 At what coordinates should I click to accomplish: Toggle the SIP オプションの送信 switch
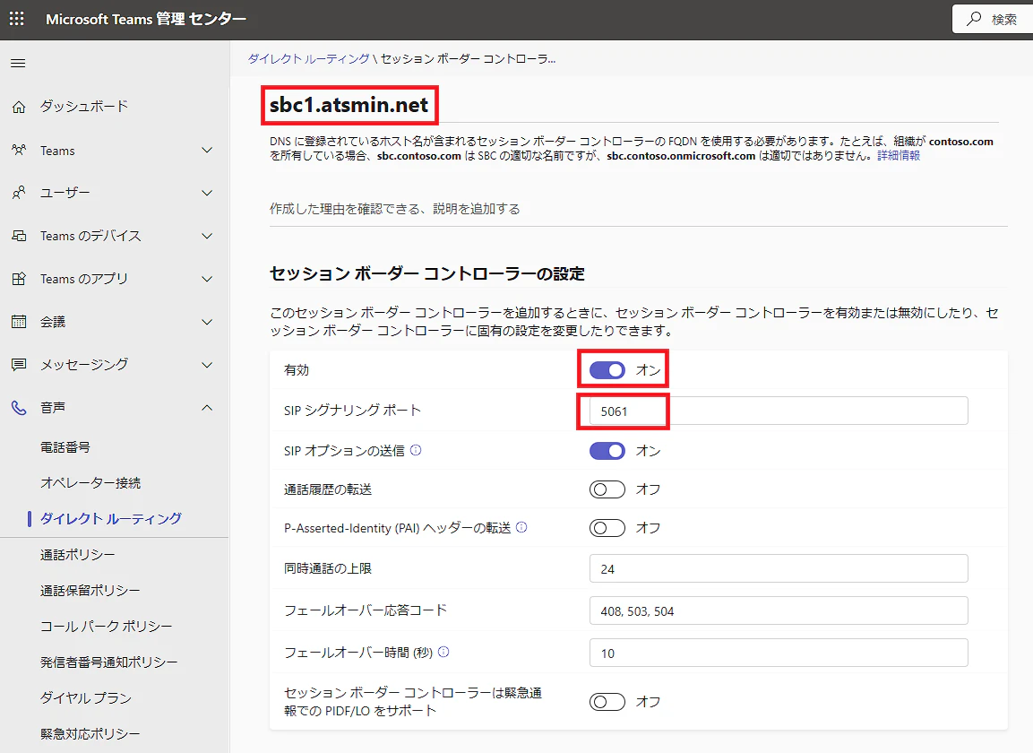(607, 451)
